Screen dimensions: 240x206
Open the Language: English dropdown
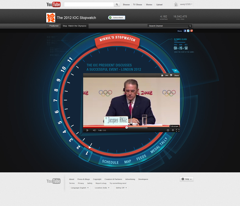(80, 188)
